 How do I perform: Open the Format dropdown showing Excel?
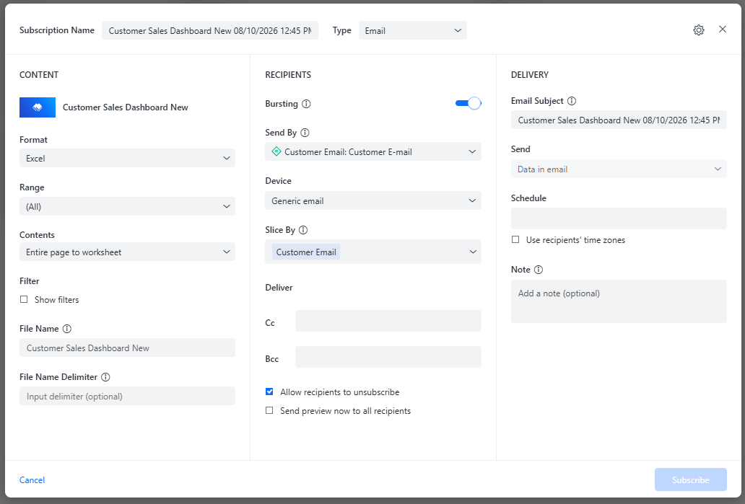(127, 158)
